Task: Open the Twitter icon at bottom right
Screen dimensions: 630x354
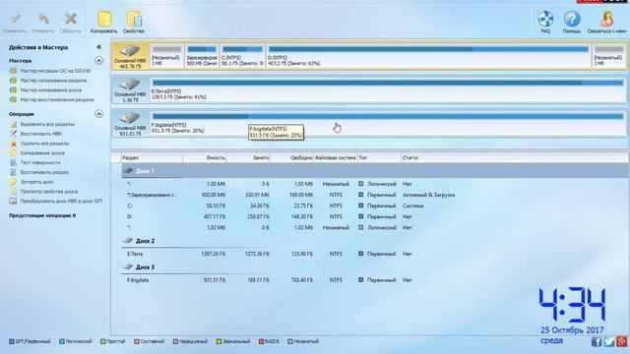Action: coord(609,341)
